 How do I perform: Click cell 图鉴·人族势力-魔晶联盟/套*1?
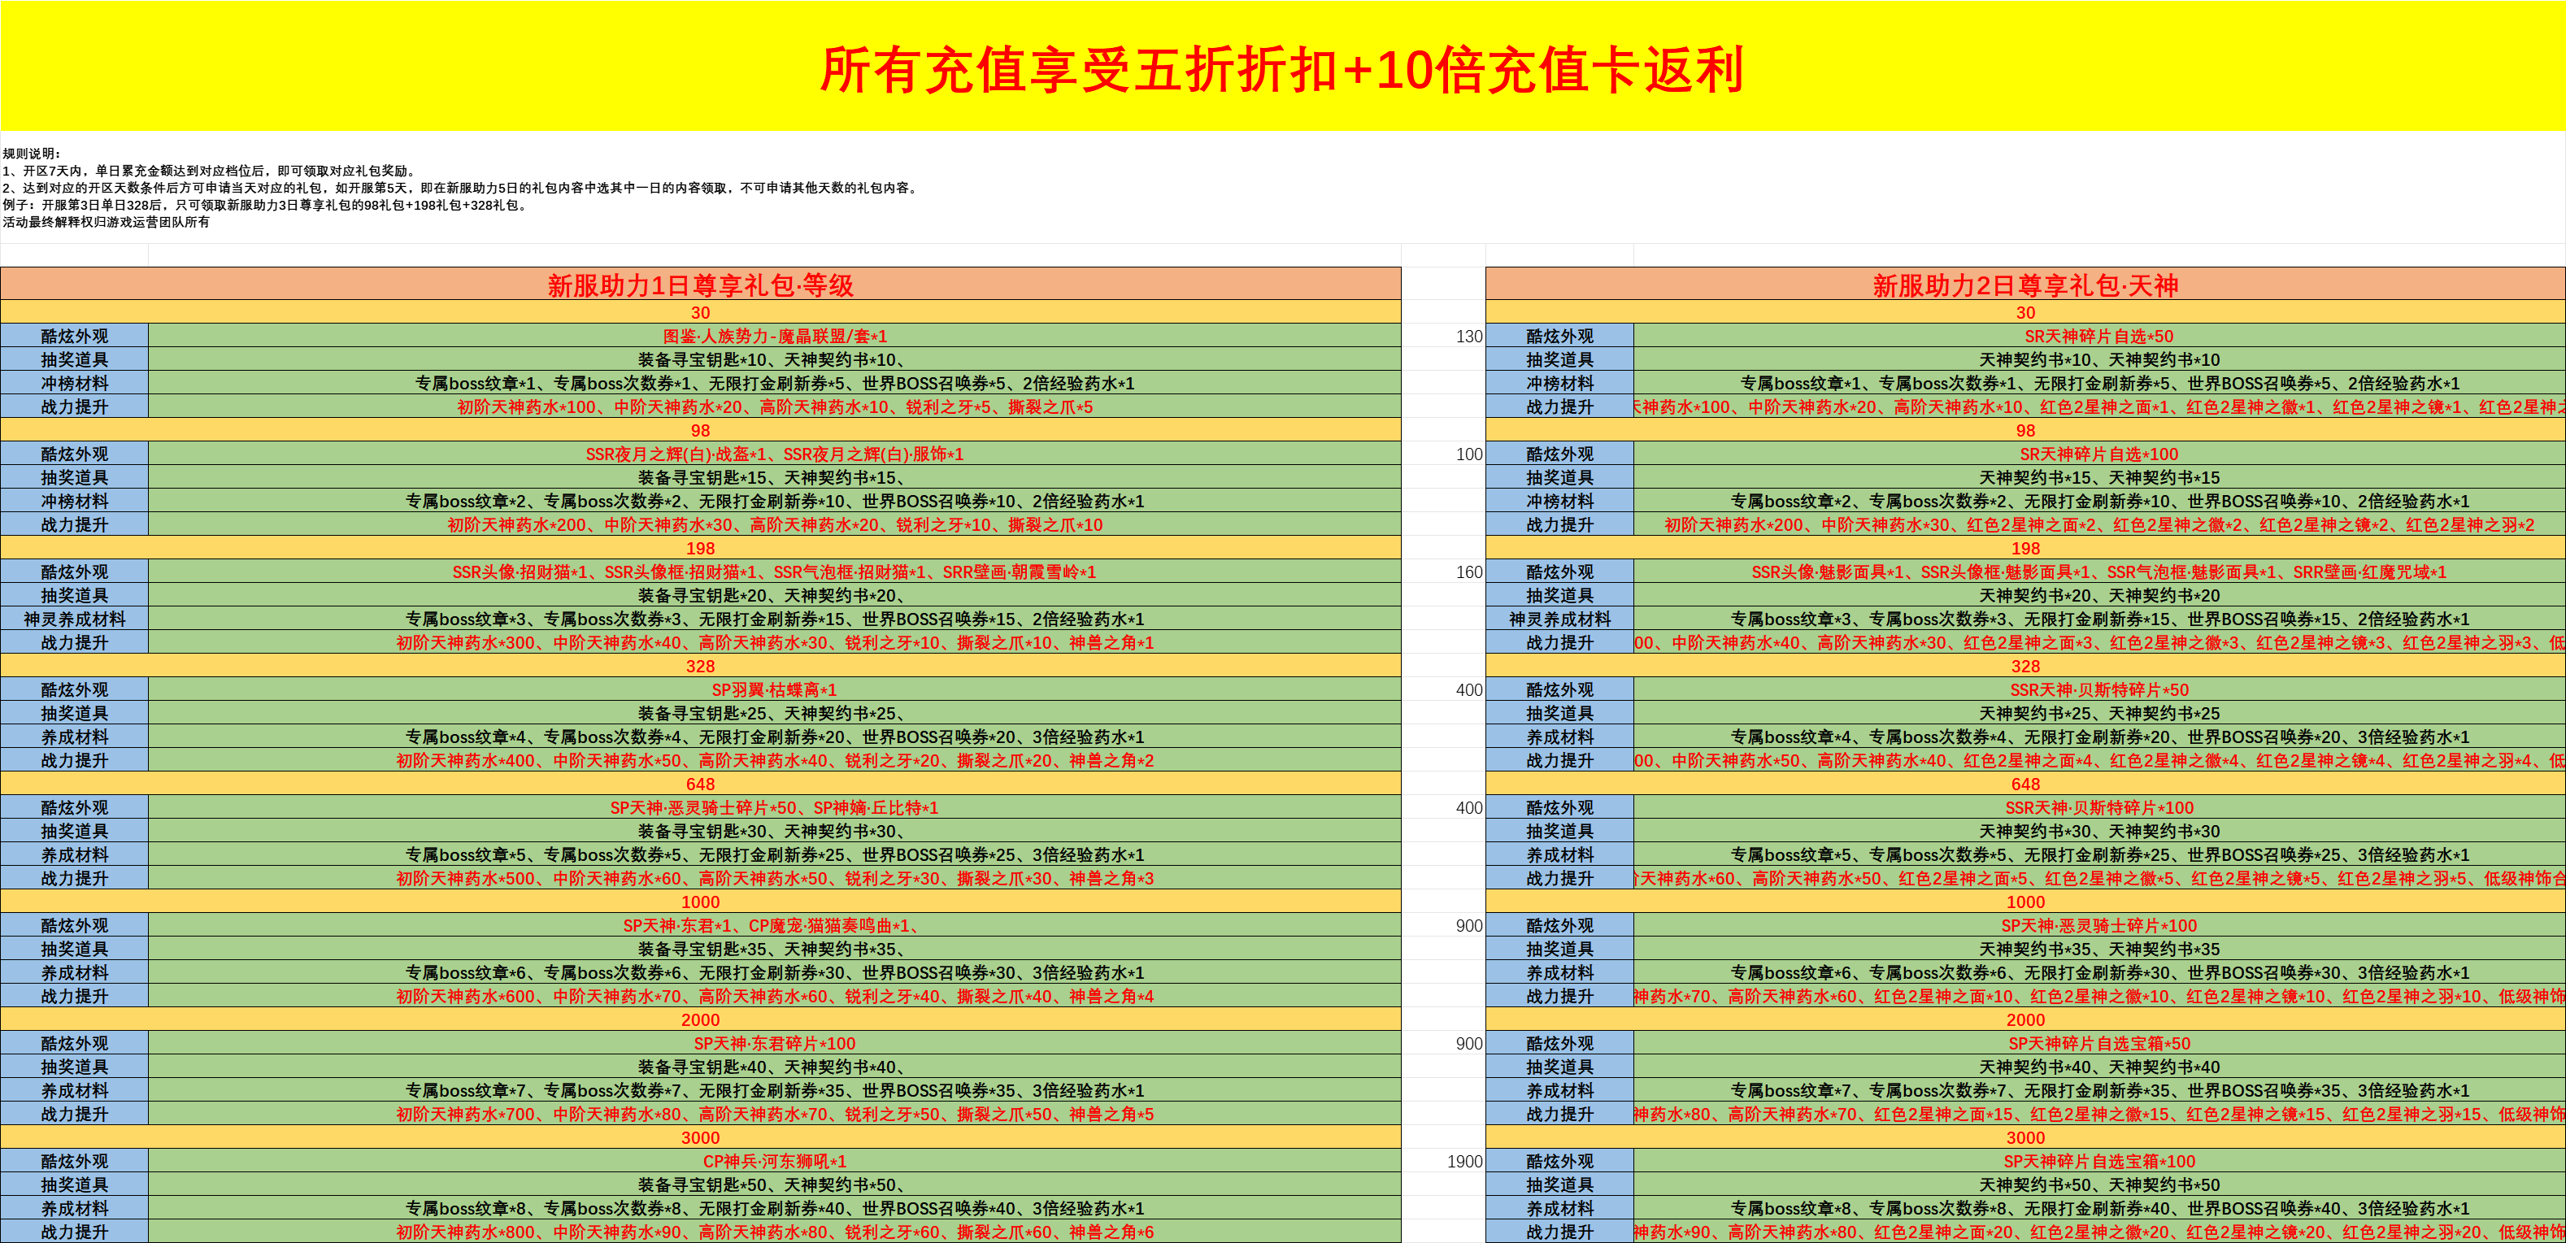point(774,336)
